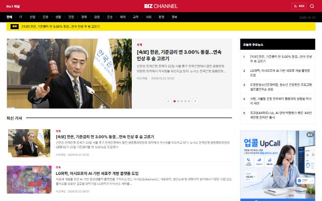Open the 사회 menu tab
The image size is (322, 201).
(148, 17)
